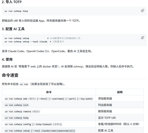Image resolution: width=148 pixels, height=133 pixels.
Task: Select the 'uv run sshmcp setup' first code line
Action: [x=17, y=38]
